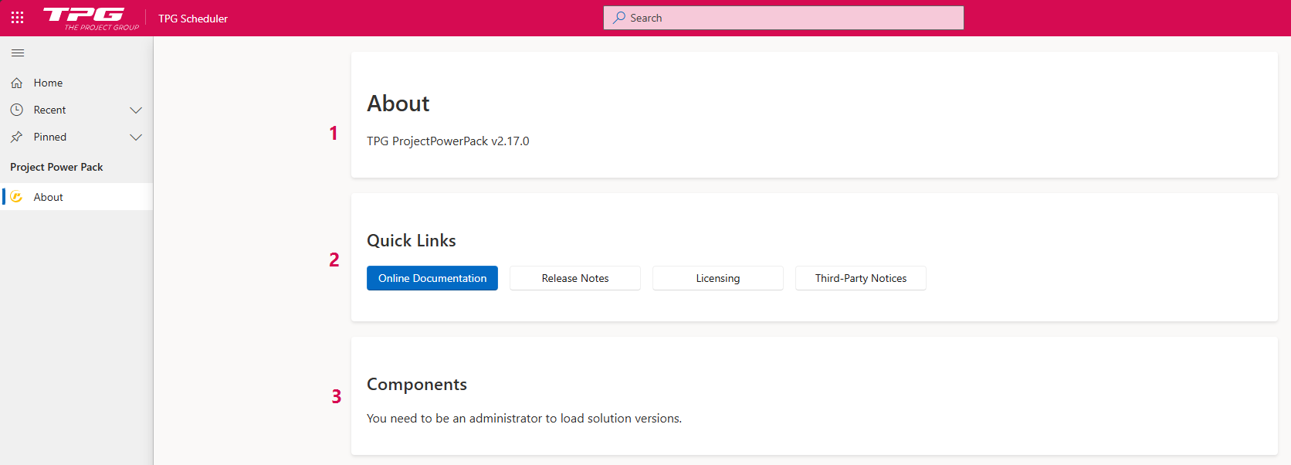Screen dimensions: 1291x465
Task: Go to Home in sidebar
Action: click(76, 83)
